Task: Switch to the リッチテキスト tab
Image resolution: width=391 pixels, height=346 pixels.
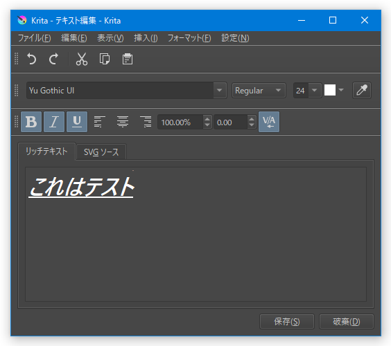Action: click(46, 152)
